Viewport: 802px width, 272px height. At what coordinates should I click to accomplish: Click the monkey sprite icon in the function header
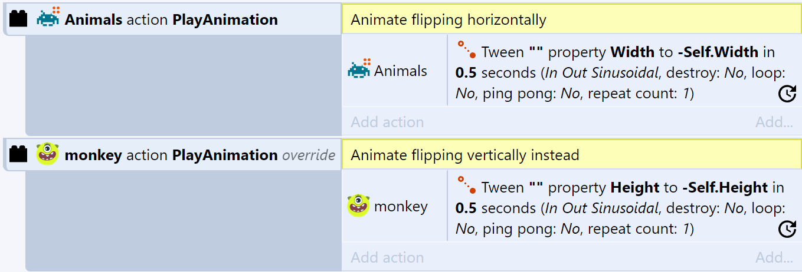point(47,154)
